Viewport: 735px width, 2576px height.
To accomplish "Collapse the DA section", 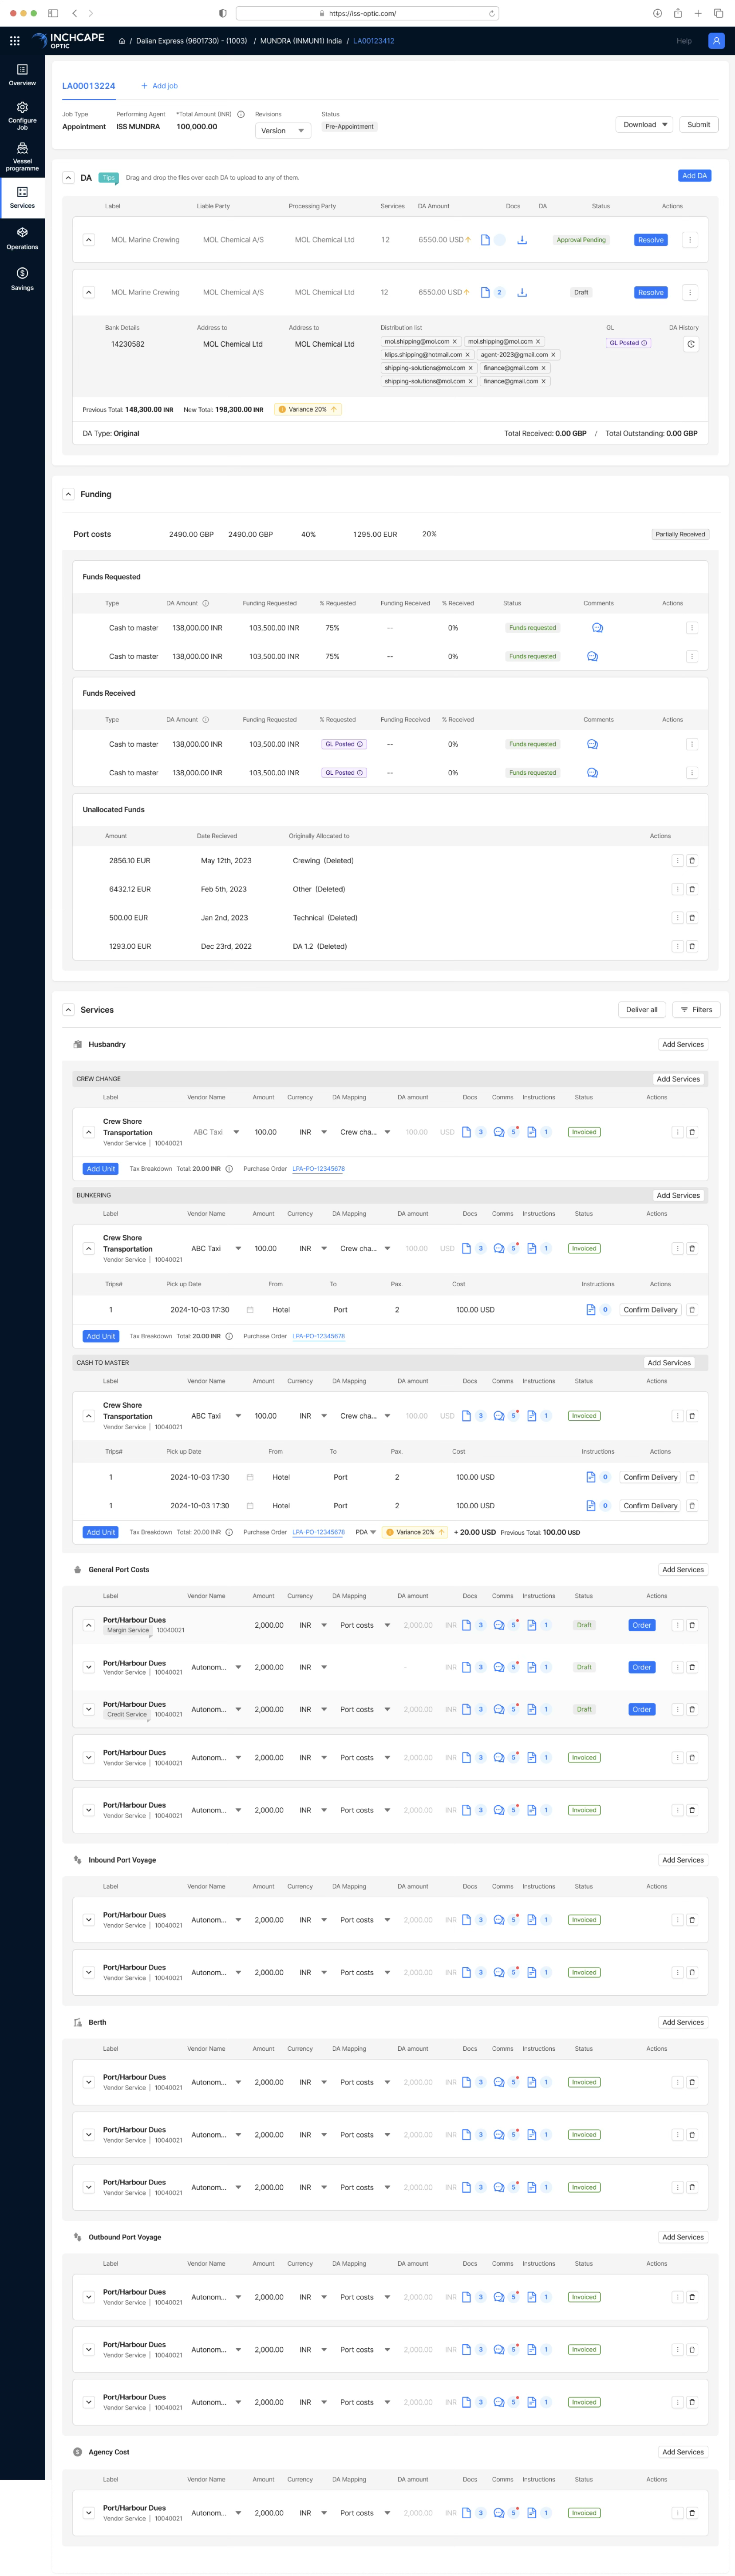I will (x=68, y=178).
